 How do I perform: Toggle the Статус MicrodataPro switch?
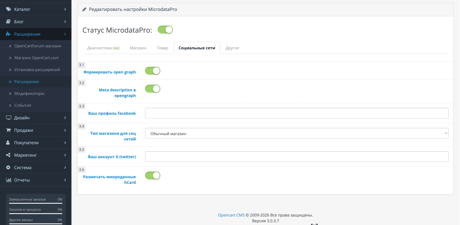165,30
